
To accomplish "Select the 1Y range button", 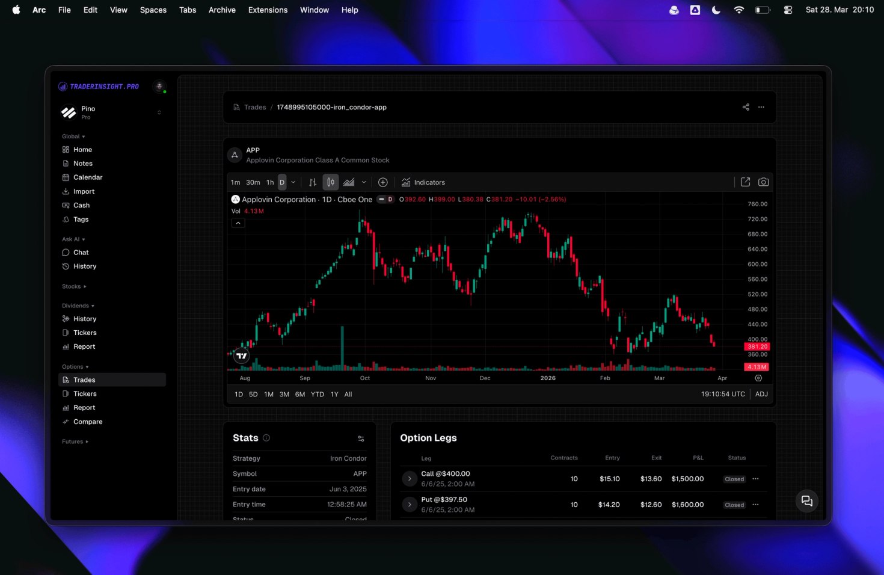I will [x=334, y=394].
